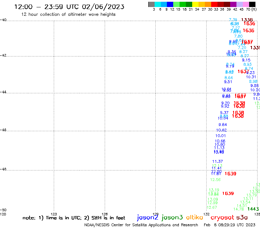Click the "Feb 8 08:29:29 UTC 2023" timestamp
Image resolution: width=260 pixels, height=228 pixels.
coord(229,225)
